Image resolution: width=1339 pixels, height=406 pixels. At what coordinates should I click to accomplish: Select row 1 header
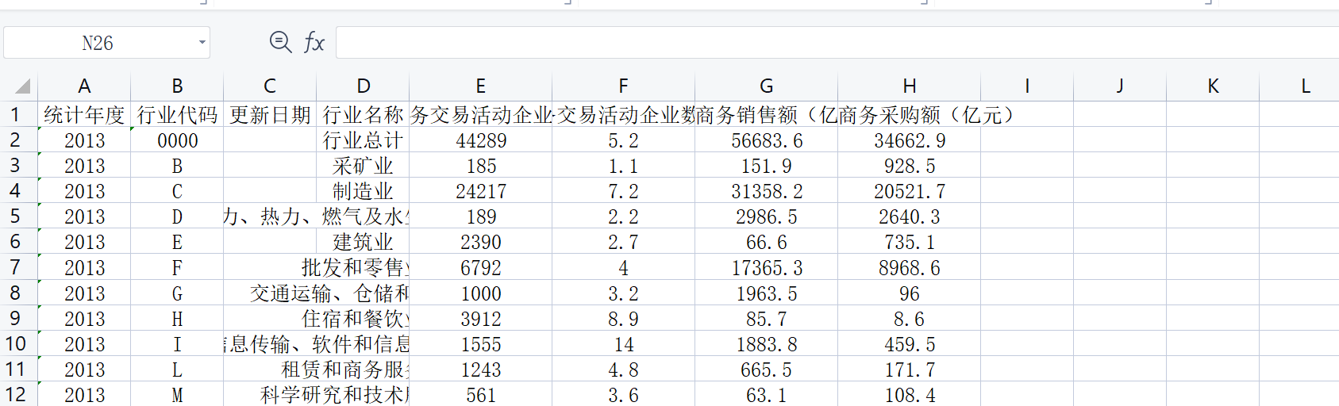coord(15,114)
